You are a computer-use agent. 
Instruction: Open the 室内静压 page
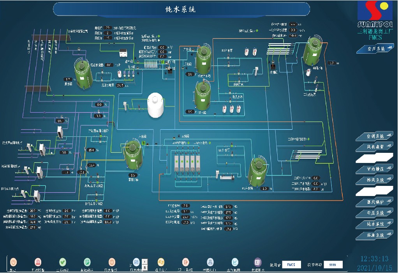[373, 170]
